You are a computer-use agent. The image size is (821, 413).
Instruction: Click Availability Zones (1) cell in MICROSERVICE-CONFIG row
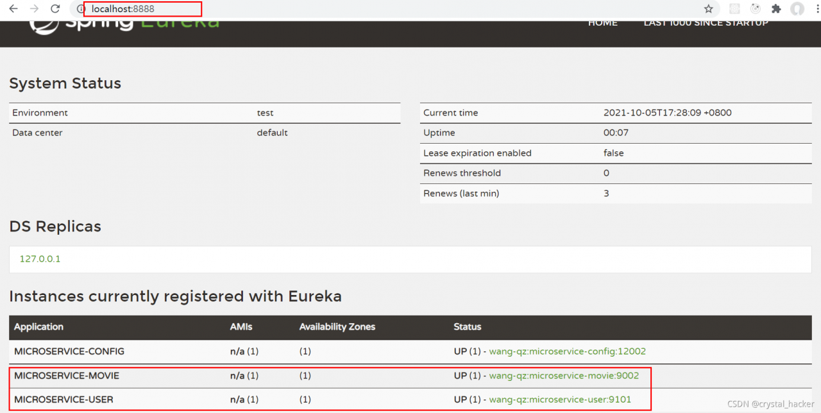point(305,351)
